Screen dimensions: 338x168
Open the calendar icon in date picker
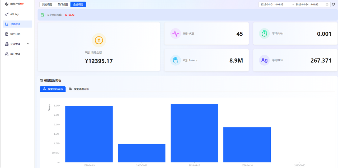coord(327,4)
